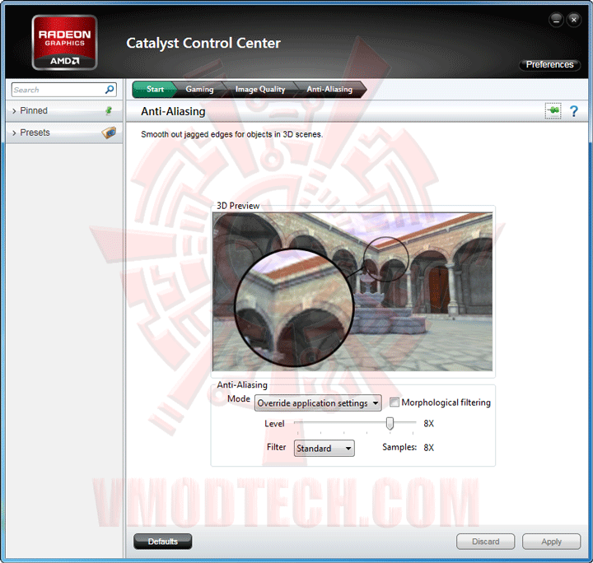Expand the Presets section
The height and width of the screenshot is (563, 593).
click(x=64, y=133)
